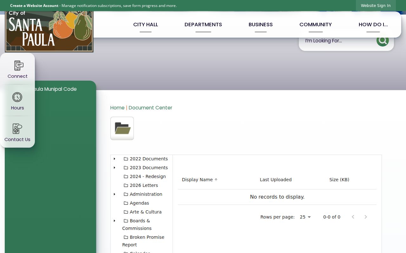Open the rows per page dropdown
The width and height of the screenshot is (406, 253).
click(305, 217)
